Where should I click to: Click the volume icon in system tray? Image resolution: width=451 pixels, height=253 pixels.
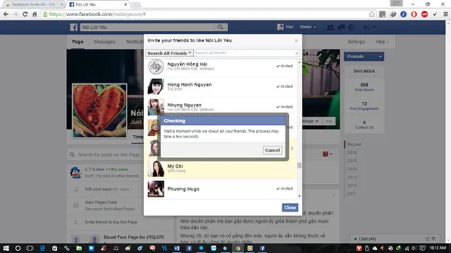414,248
